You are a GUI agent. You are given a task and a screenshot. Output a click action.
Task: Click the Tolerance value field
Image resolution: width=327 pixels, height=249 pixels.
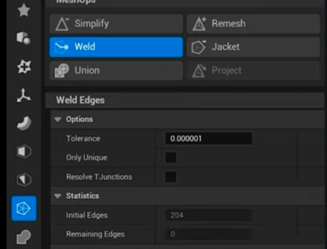point(208,139)
